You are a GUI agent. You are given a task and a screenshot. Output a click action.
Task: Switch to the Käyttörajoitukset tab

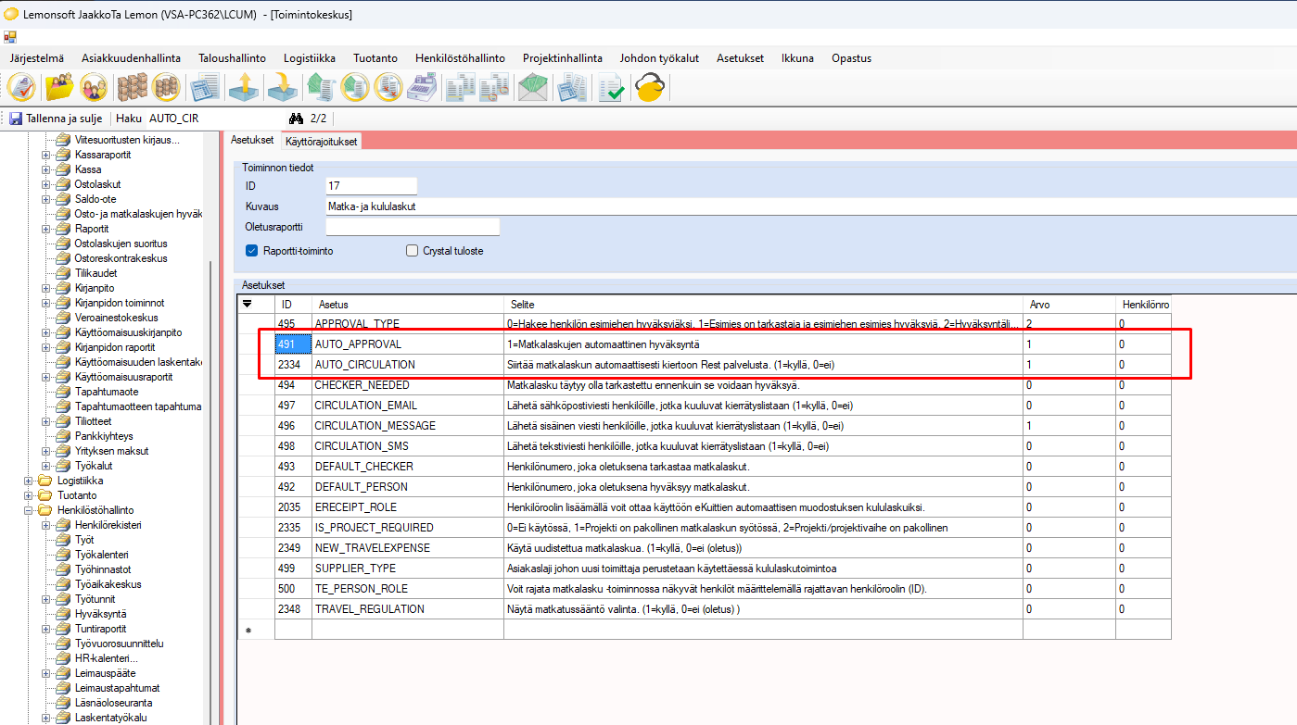321,141
